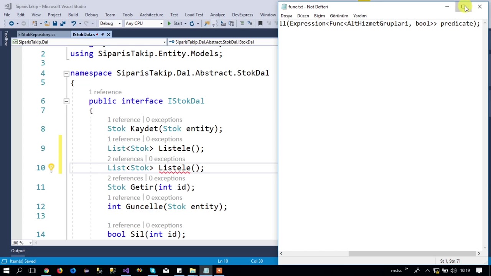The width and height of the screenshot is (491, 276).
Task: Open the Start button dropdown arrow
Action: coord(185,23)
